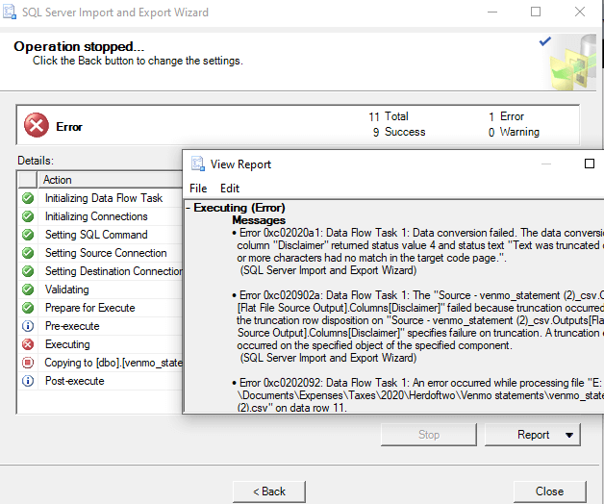Click the red Error status icon
Viewport: 604px width, 504px height.
pyautogui.click(x=36, y=126)
